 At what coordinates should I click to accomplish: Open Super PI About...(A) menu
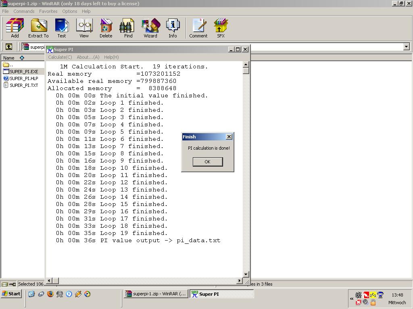88,57
